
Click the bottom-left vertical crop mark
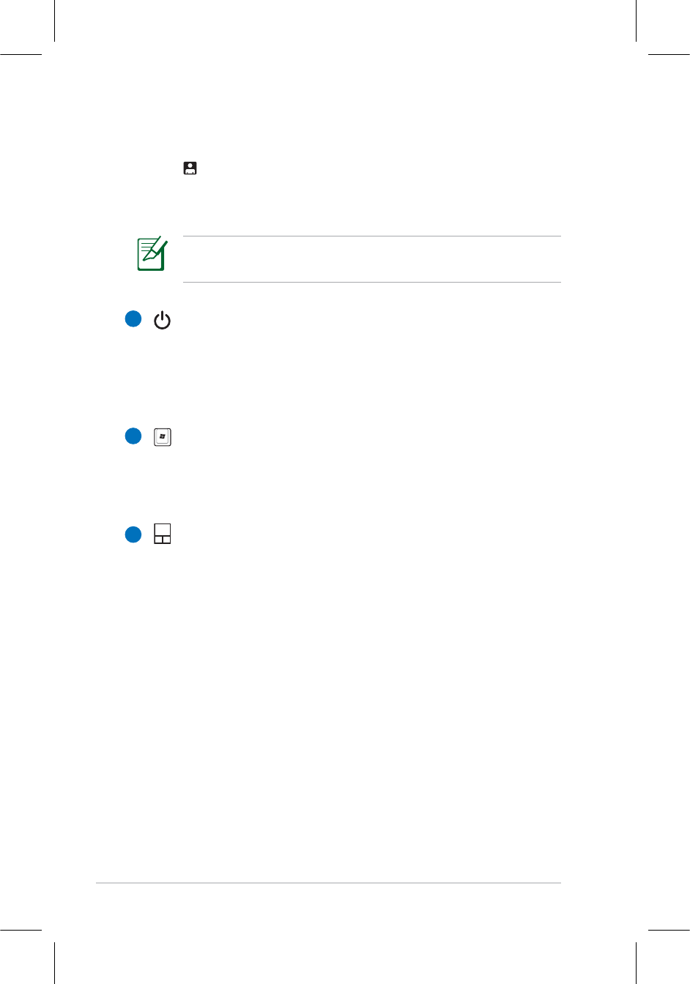pos(54,963)
